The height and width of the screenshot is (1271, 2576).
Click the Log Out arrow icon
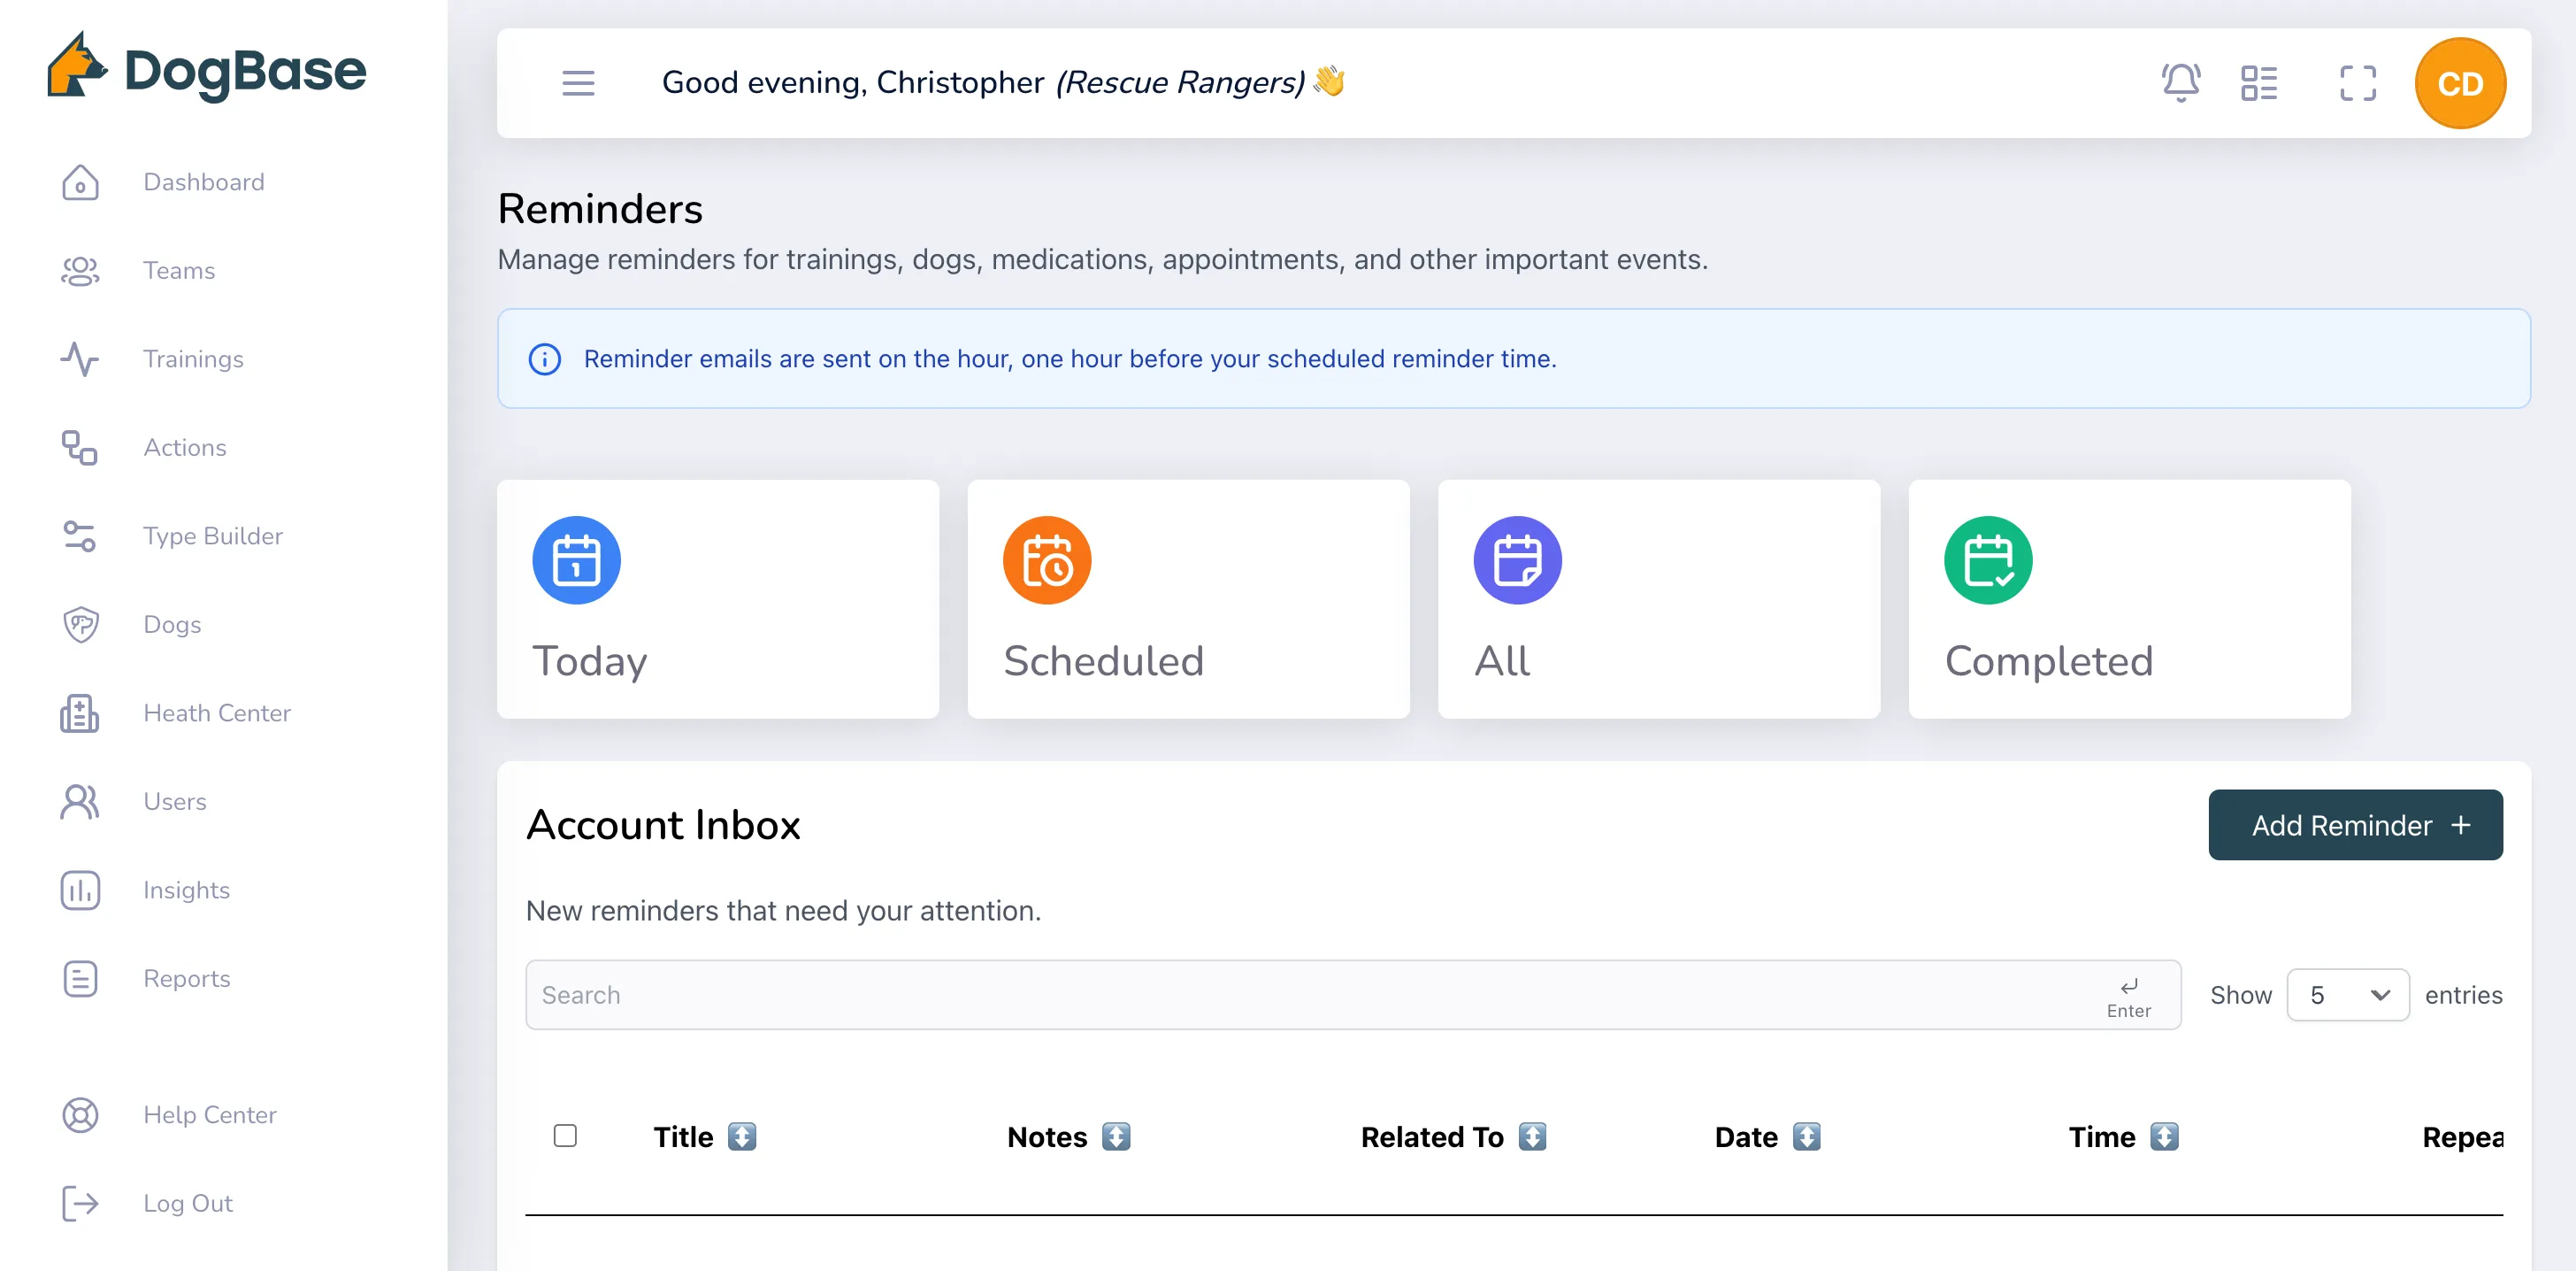pos(80,1203)
